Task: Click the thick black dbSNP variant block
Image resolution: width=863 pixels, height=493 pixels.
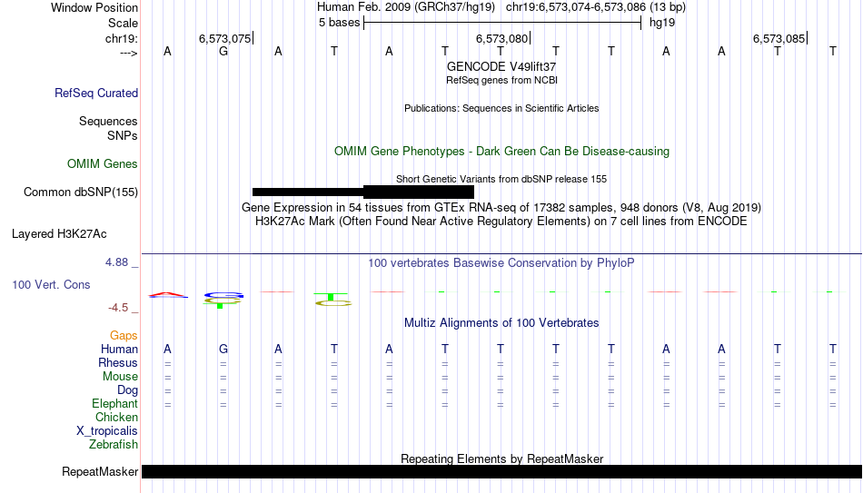Action: [419, 192]
